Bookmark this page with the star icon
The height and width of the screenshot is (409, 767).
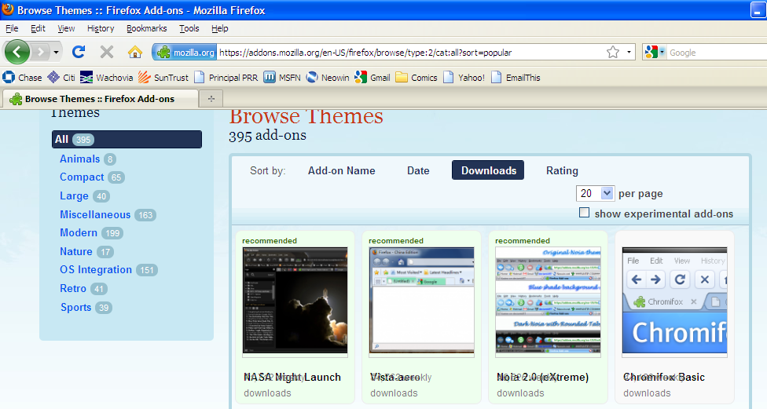coord(613,53)
